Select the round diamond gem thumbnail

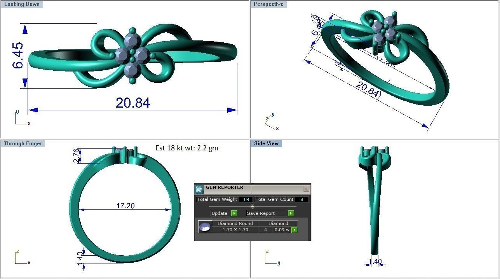(x=205, y=227)
